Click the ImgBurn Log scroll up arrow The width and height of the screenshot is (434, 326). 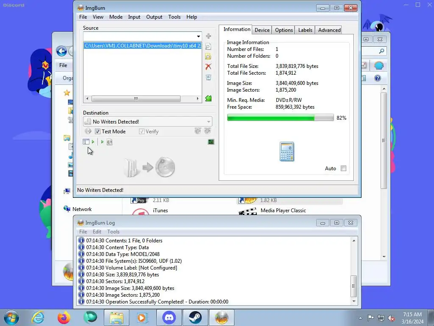point(354,241)
